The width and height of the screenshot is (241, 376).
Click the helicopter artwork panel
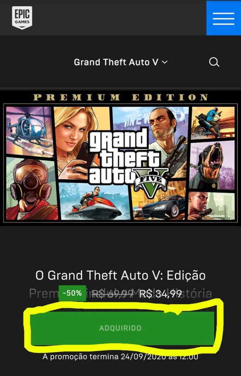click(29, 131)
